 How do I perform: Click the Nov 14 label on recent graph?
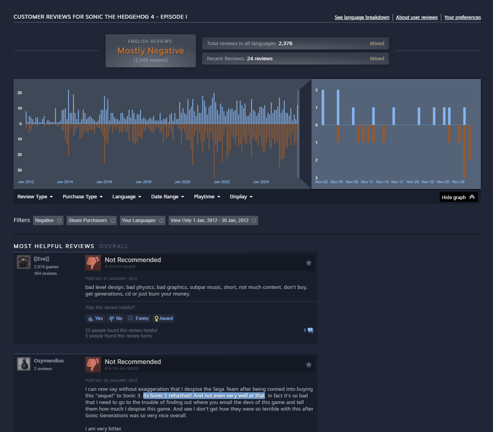382,182
